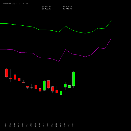Click the low price L: 113.10
The height and width of the screenshot is (131, 131).
(67, 9)
